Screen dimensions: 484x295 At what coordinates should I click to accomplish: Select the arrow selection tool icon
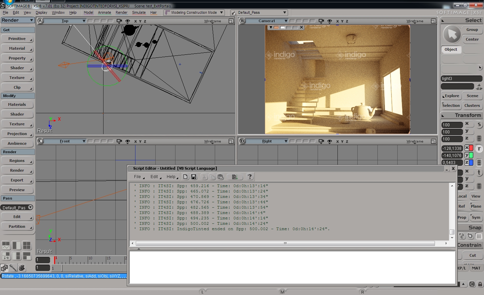[x=452, y=34]
